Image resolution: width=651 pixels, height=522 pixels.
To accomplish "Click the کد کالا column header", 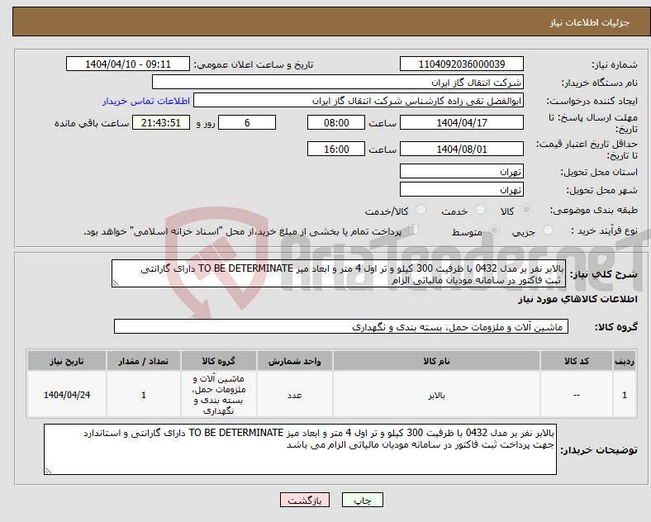I will point(577,361).
